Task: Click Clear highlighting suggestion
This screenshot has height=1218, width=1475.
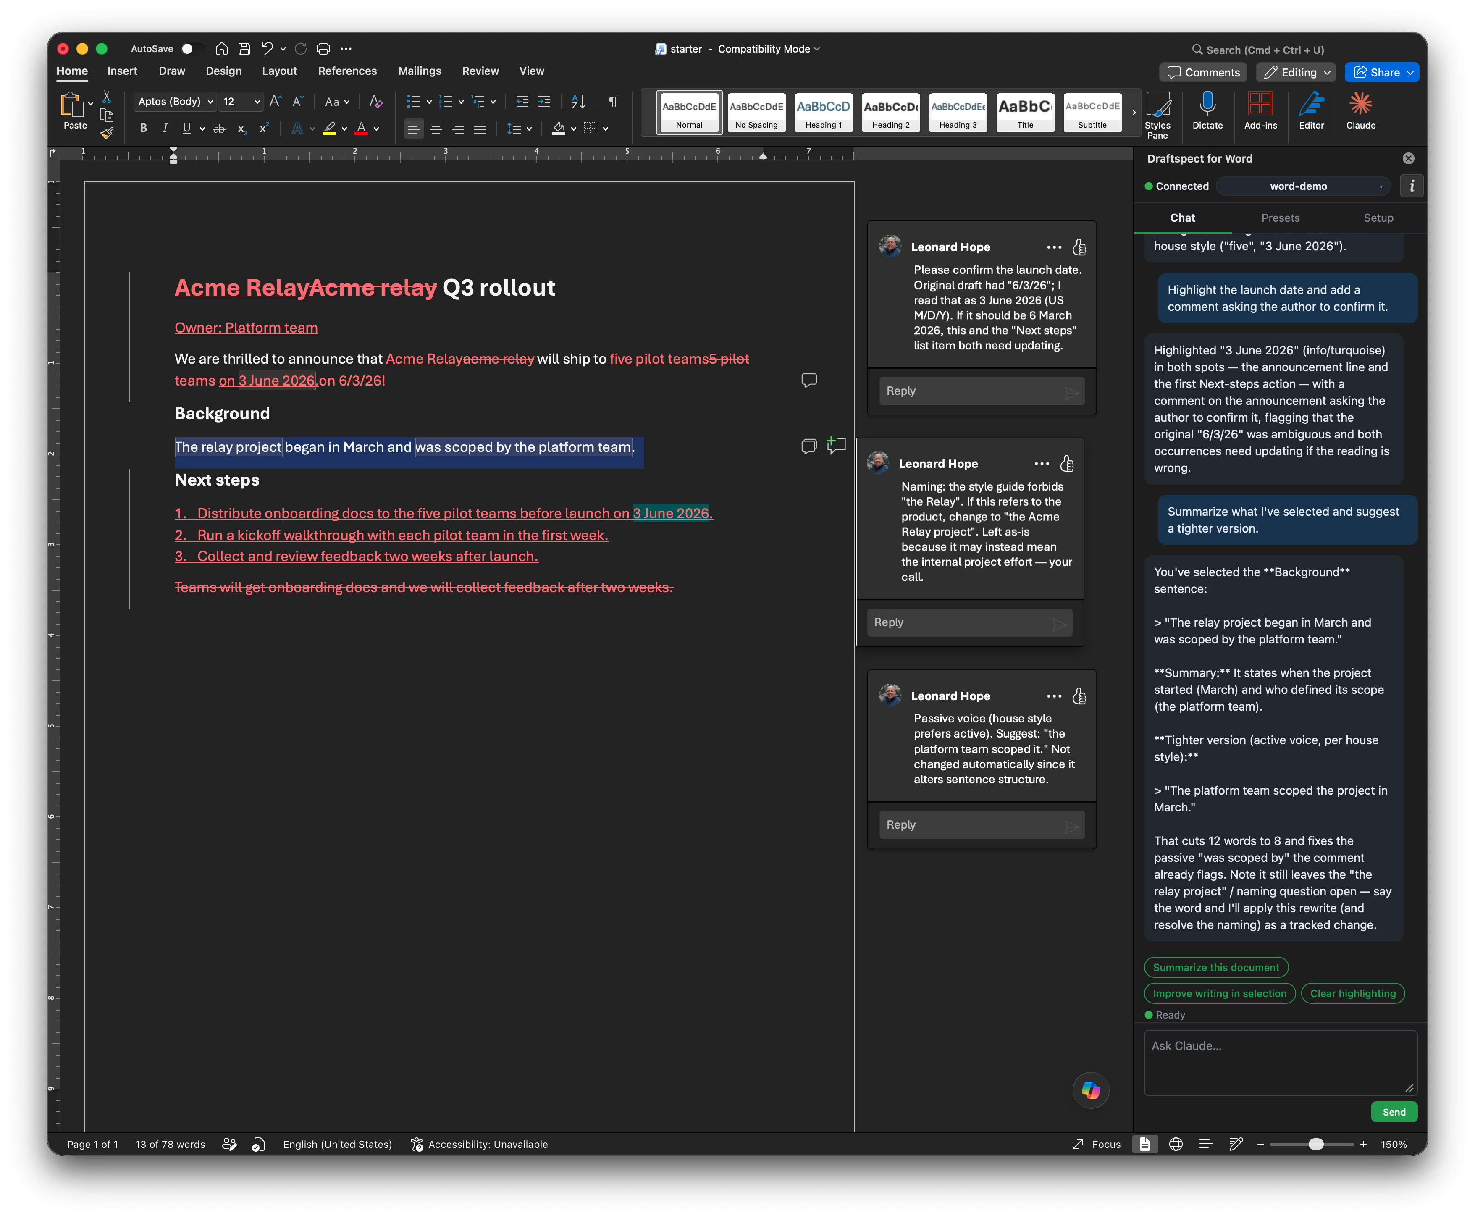Action: (1352, 993)
